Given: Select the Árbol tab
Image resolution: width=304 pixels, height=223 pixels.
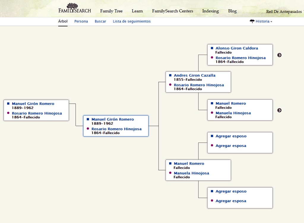Looking at the screenshot, I should click(63, 21).
